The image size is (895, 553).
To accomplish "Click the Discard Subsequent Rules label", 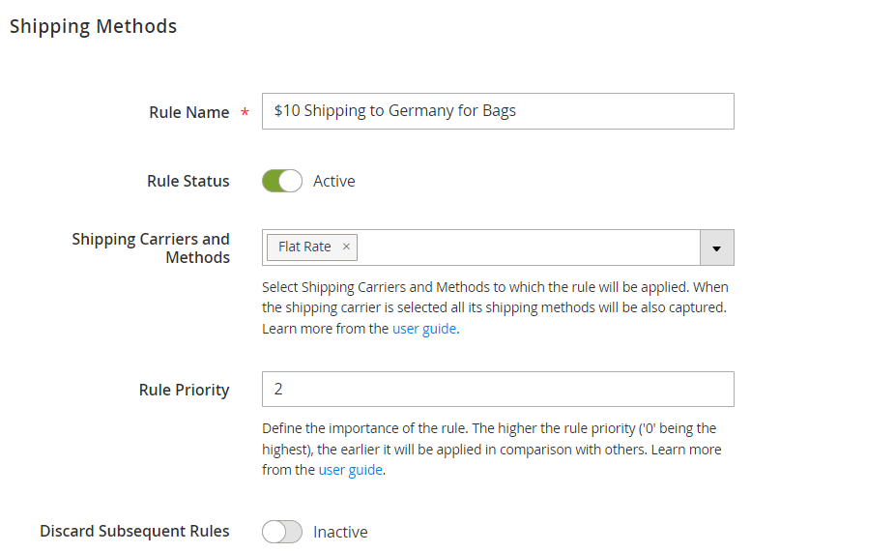I will 134,532.
